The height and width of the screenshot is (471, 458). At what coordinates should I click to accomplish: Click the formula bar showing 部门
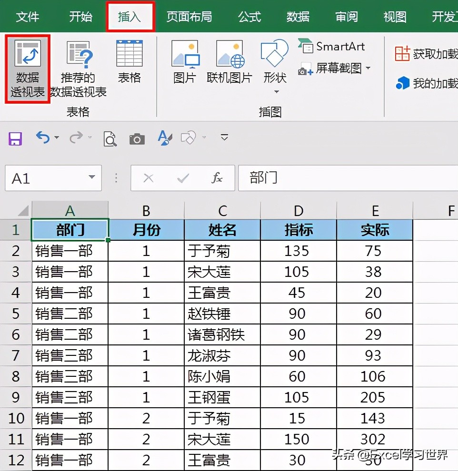point(348,178)
